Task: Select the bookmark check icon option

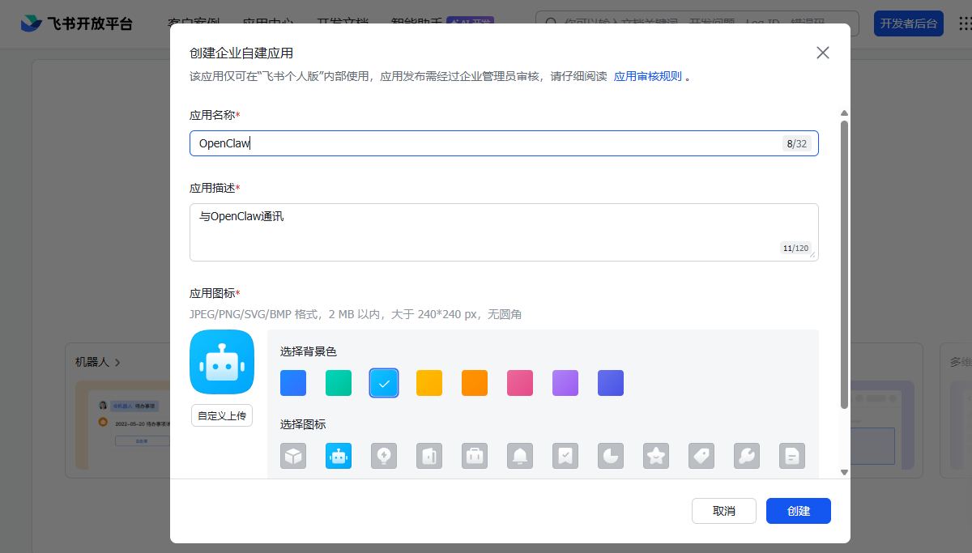Action: click(565, 456)
